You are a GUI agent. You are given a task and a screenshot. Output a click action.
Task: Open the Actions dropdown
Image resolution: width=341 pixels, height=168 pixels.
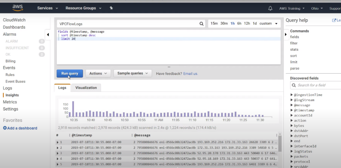pos(98,74)
